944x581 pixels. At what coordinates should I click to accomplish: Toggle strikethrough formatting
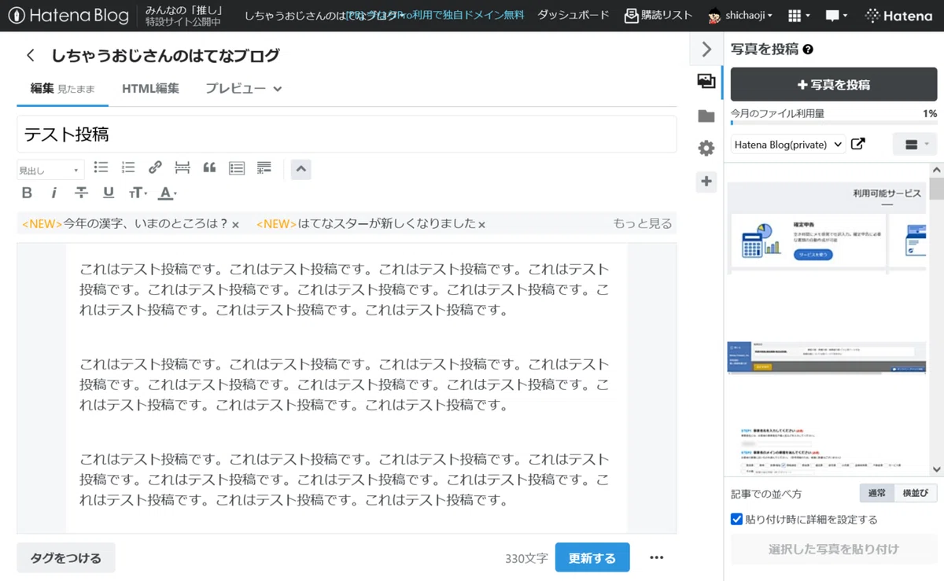81,193
